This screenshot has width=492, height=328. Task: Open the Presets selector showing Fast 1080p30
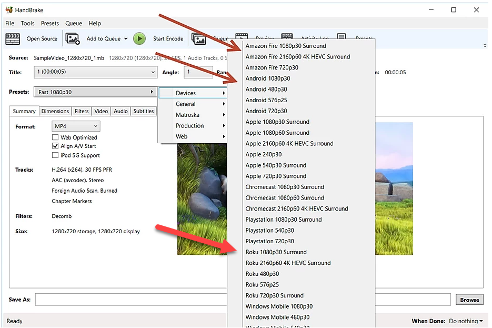[x=95, y=92]
